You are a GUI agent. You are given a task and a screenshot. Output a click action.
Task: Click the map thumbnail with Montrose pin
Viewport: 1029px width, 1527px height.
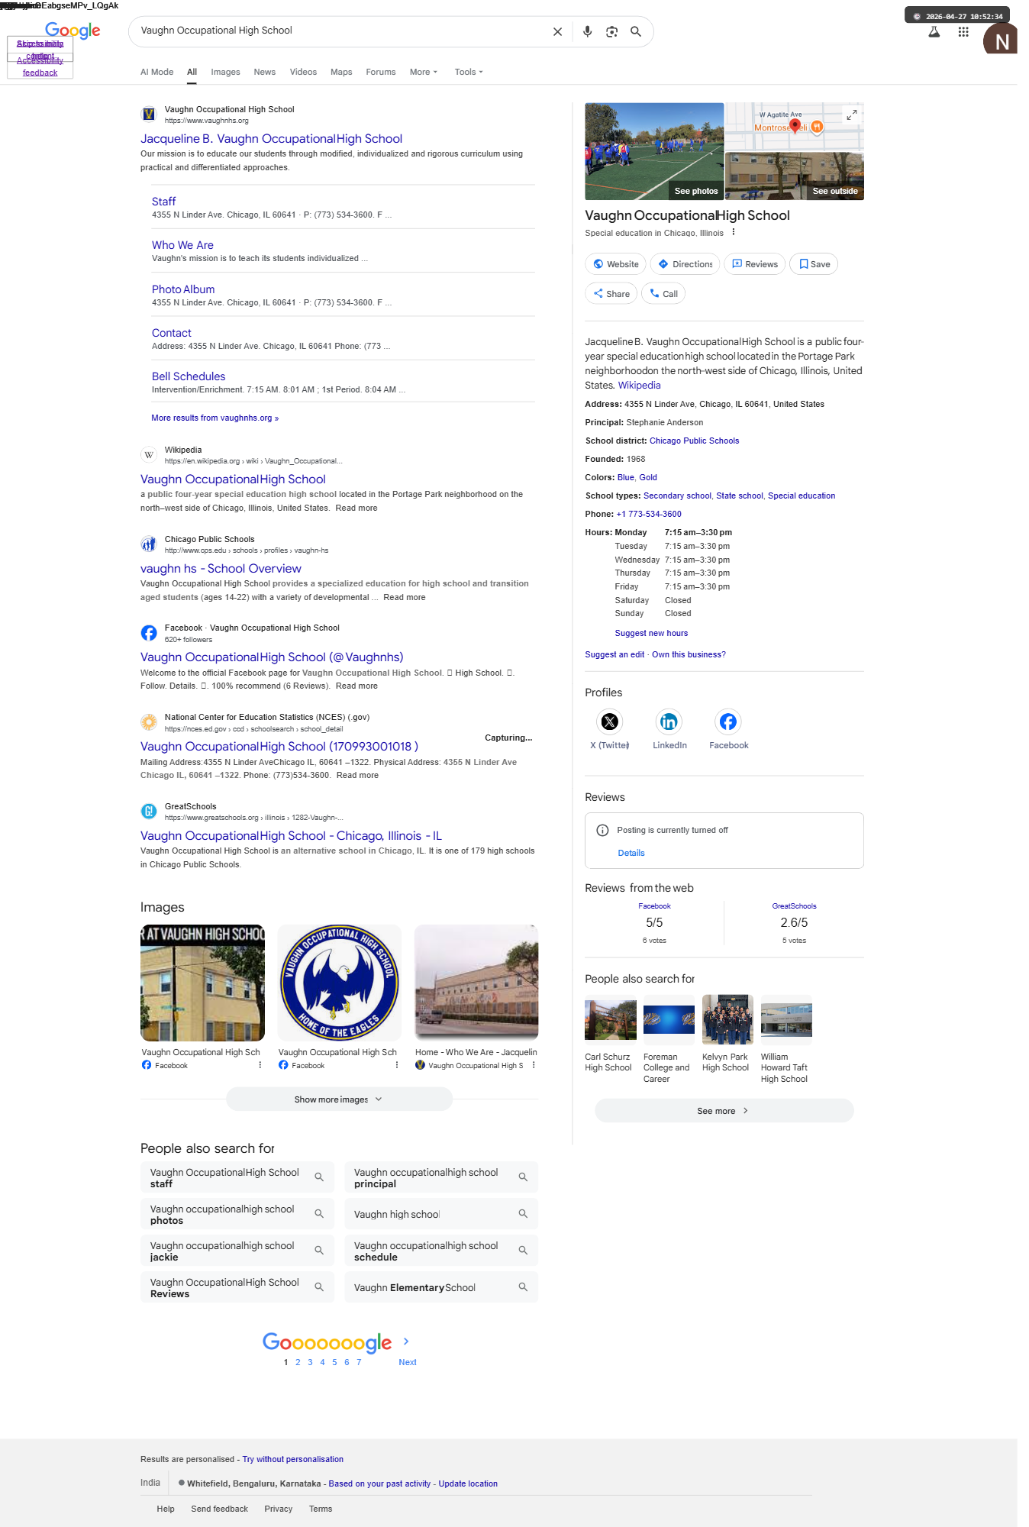(795, 127)
